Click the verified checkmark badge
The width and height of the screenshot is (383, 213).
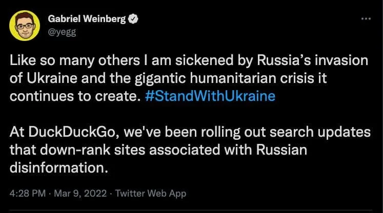(133, 19)
